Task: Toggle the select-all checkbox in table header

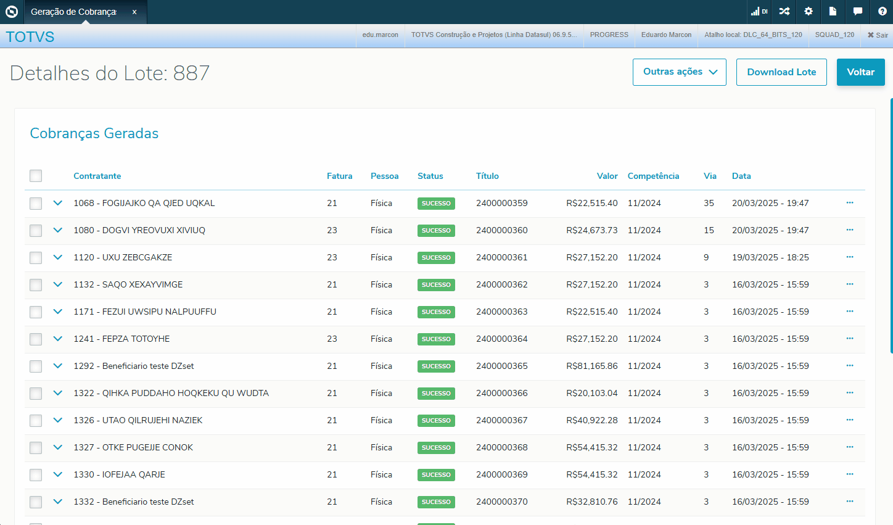Action: pyautogui.click(x=36, y=176)
